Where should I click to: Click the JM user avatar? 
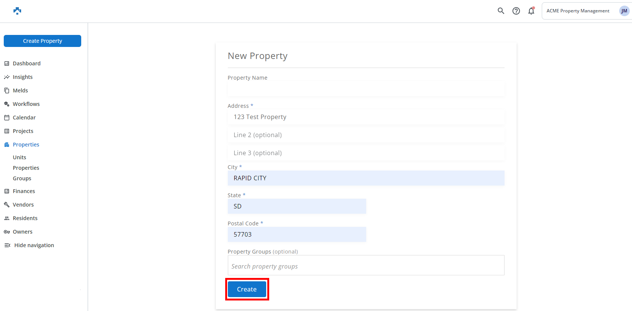[624, 11]
